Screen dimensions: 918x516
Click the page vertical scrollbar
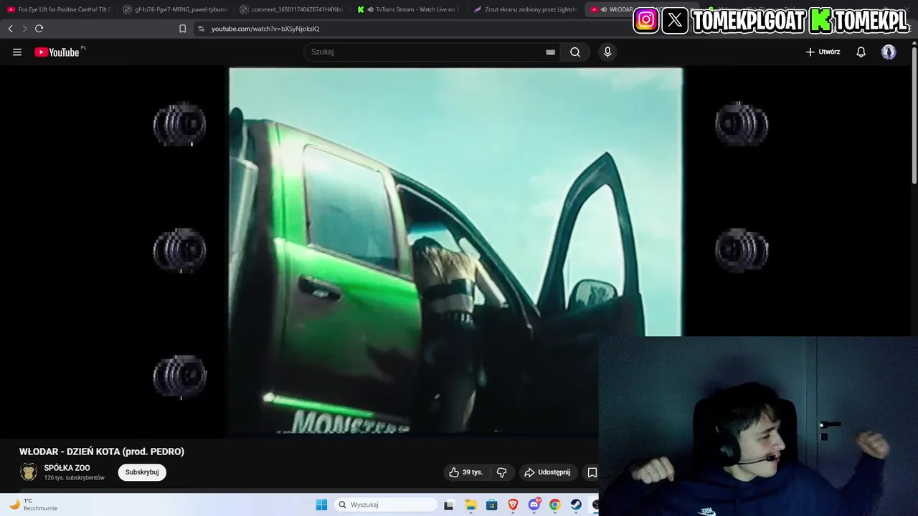[x=914, y=115]
